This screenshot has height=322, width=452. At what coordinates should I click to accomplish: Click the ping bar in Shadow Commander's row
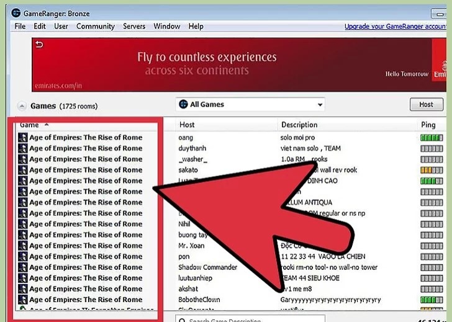(x=432, y=267)
